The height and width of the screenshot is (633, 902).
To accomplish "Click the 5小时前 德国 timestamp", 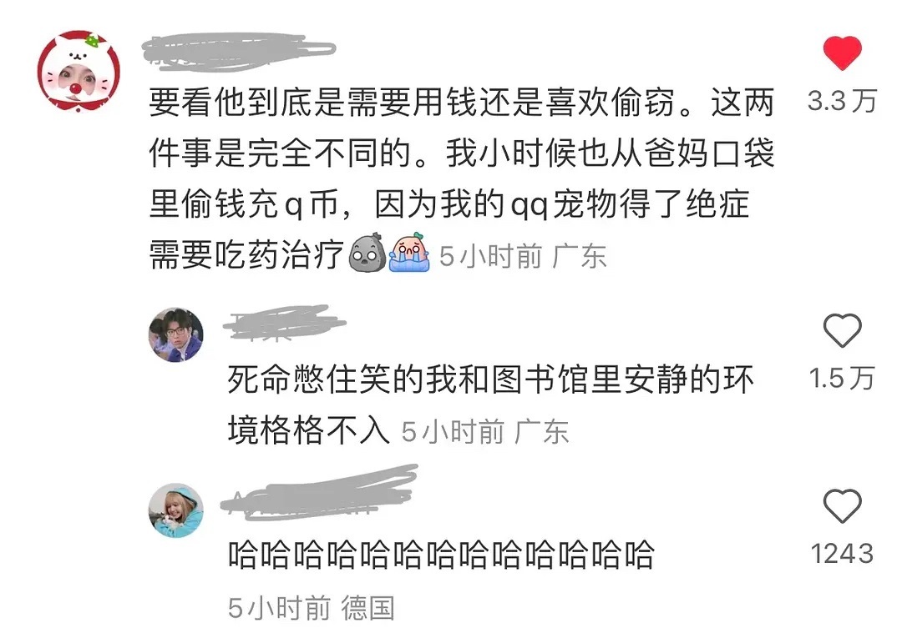I will point(312,608).
